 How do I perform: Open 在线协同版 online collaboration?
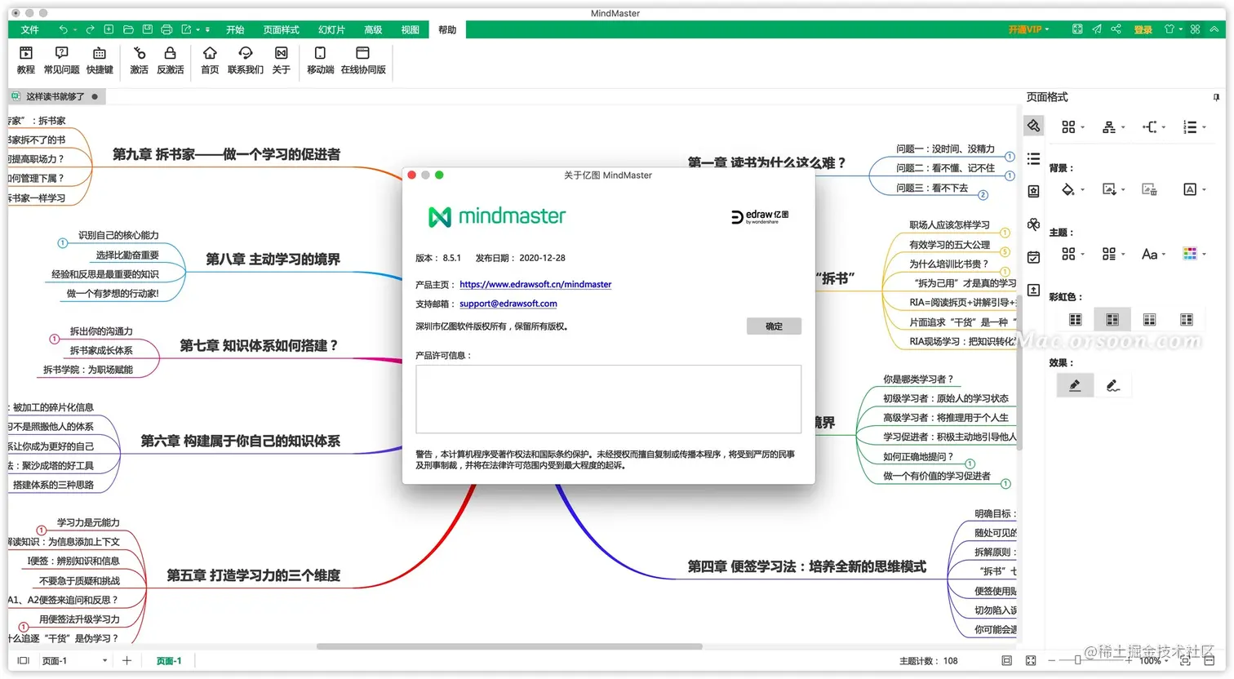click(363, 60)
